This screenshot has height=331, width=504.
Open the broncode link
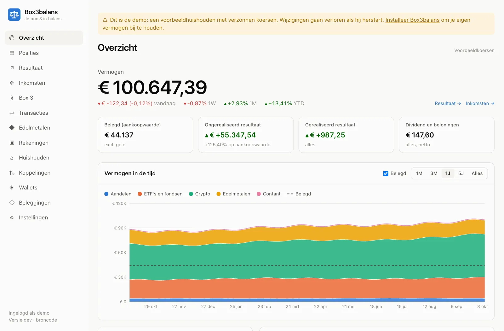click(x=46, y=320)
